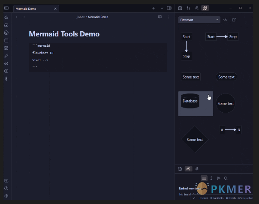Expand the tab list chevron

click(x=162, y=8)
